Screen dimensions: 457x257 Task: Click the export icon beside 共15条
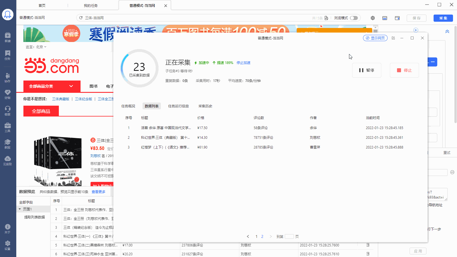(x=326, y=18)
